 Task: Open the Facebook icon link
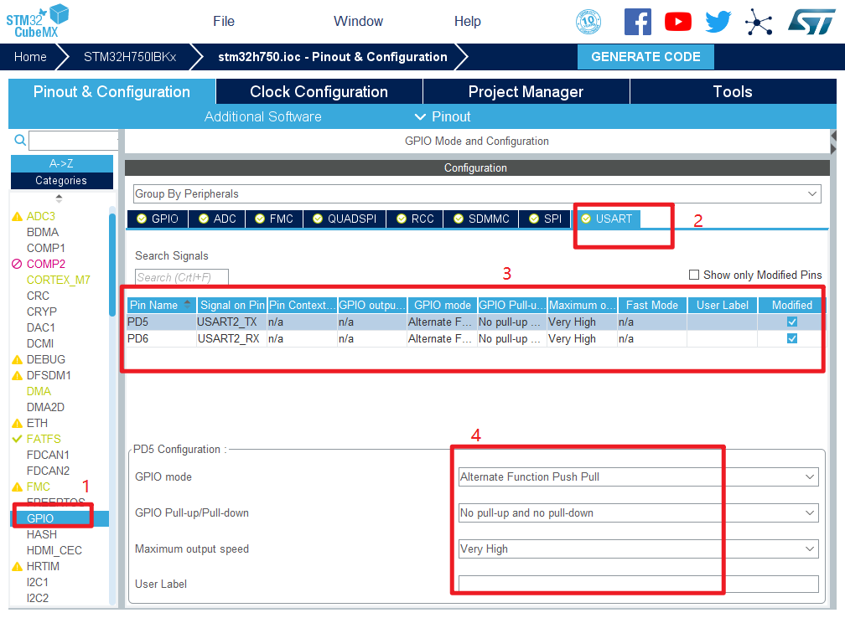(x=637, y=22)
